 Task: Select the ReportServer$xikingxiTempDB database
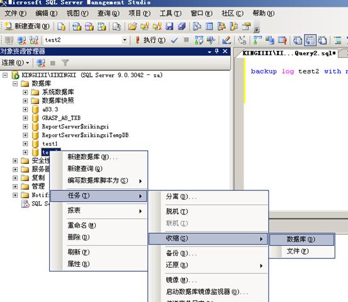(86, 135)
